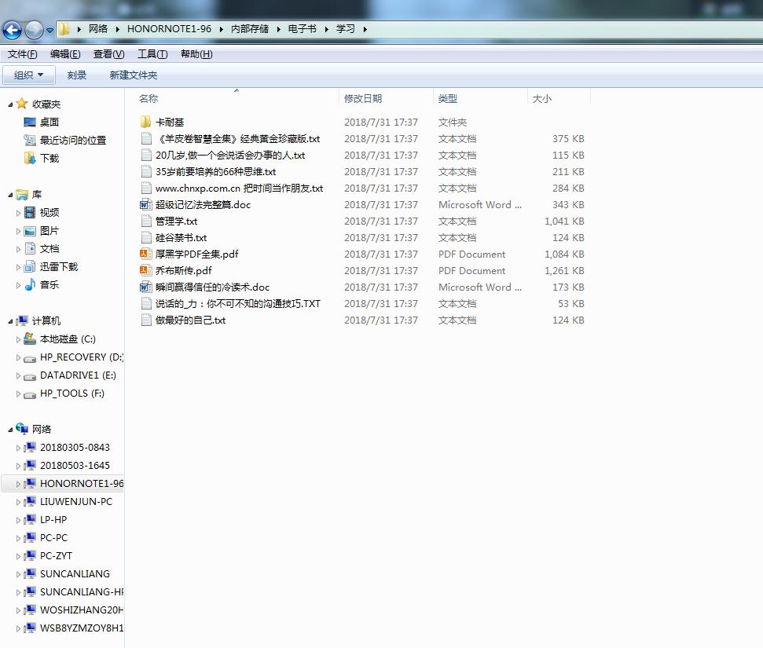This screenshot has height=648, width=763.
Task: Open network computer LIUWENJUN-PC
Action: coord(76,502)
